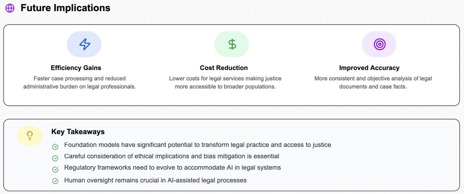Viewport: 464px width, 194px height.
Task: Select the Improved Accuracy title
Action: (x=369, y=68)
